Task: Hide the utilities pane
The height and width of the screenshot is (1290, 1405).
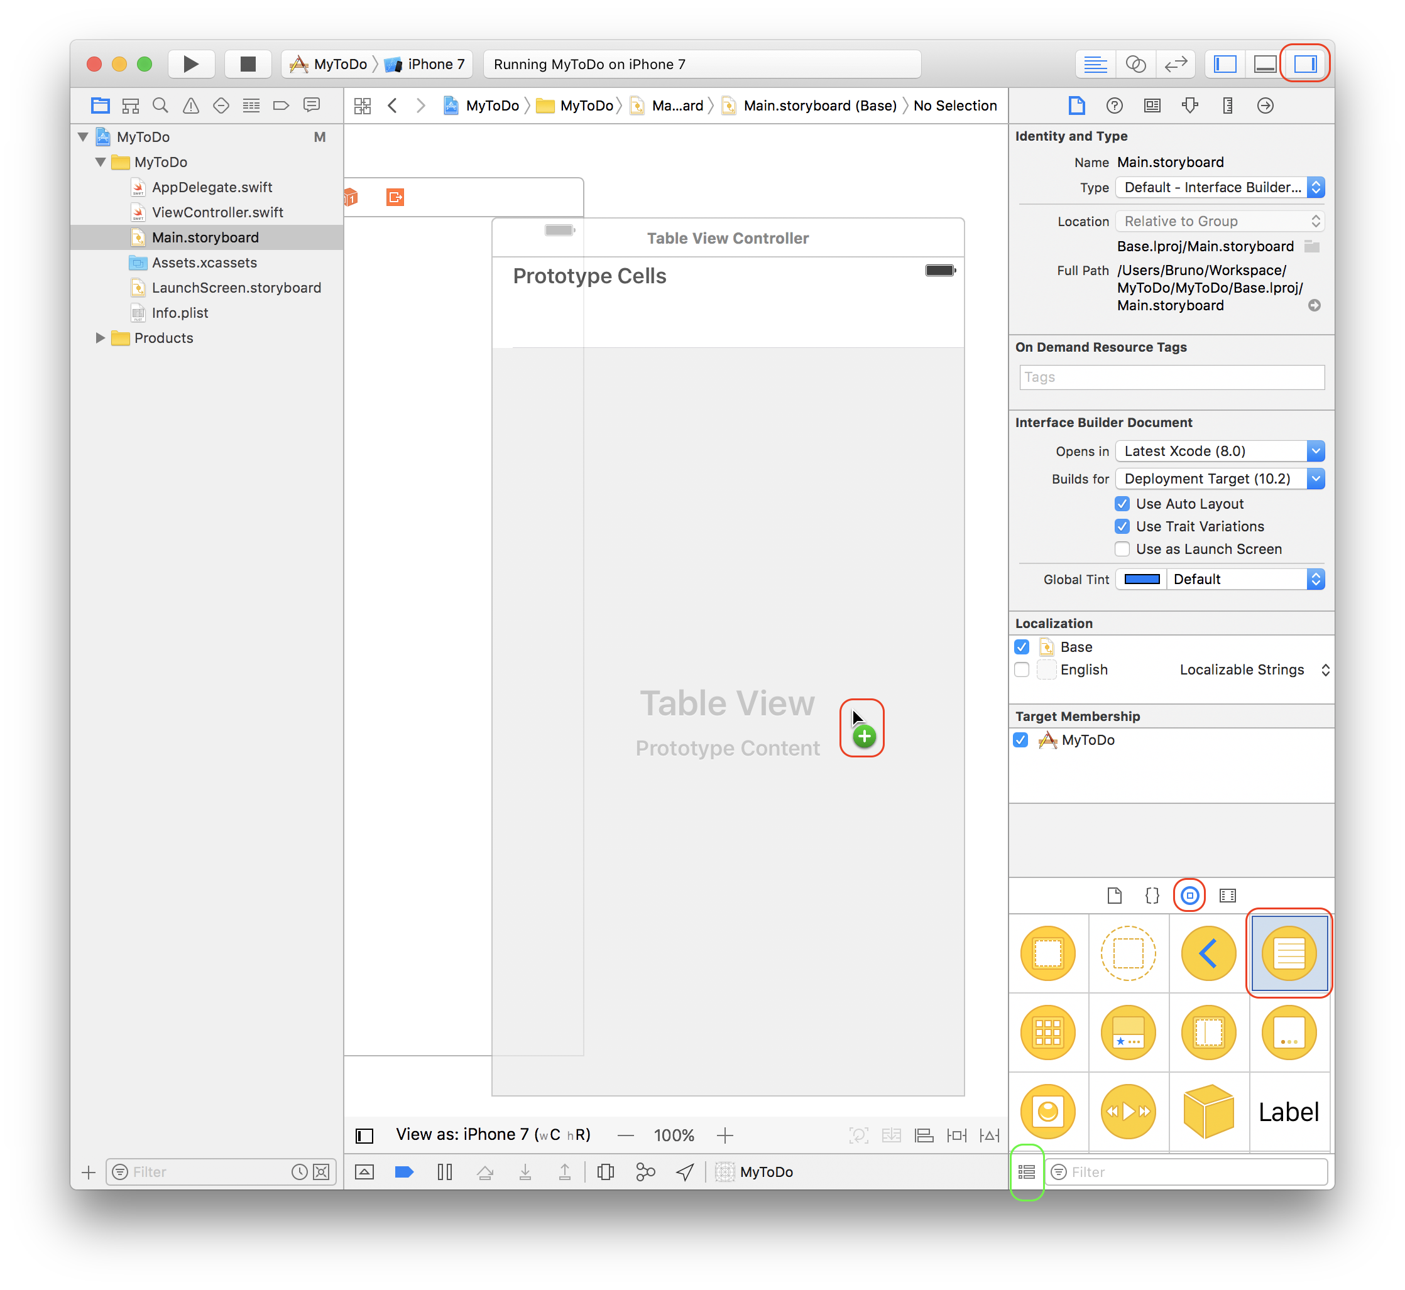Action: 1305,64
